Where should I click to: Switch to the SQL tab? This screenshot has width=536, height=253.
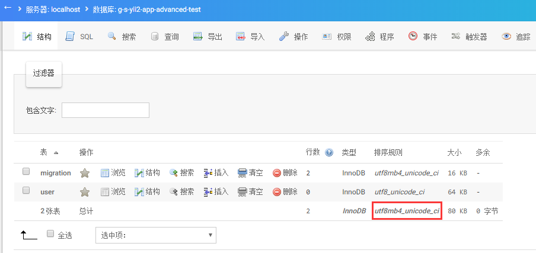coord(79,37)
